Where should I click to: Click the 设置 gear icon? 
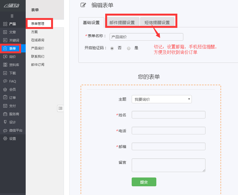pos(5,139)
